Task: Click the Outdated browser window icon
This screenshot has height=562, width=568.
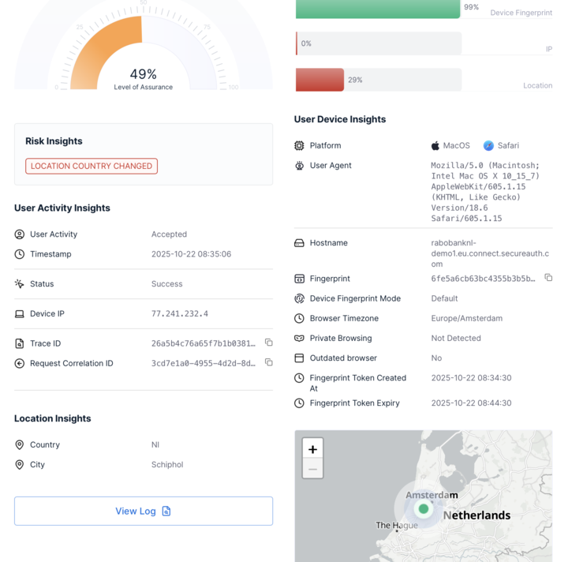Action: pyautogui.click(x=299, y=358)
